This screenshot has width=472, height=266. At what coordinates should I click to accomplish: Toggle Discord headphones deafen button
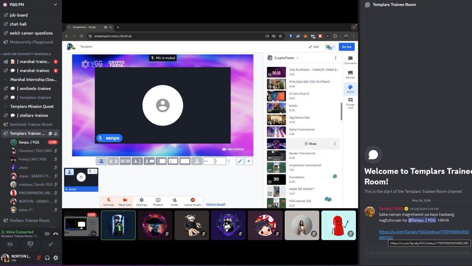[47, 258]
